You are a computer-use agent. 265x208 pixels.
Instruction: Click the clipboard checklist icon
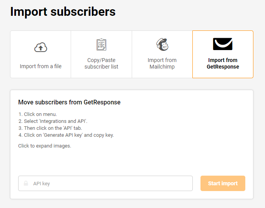click(x=101, y=45)
